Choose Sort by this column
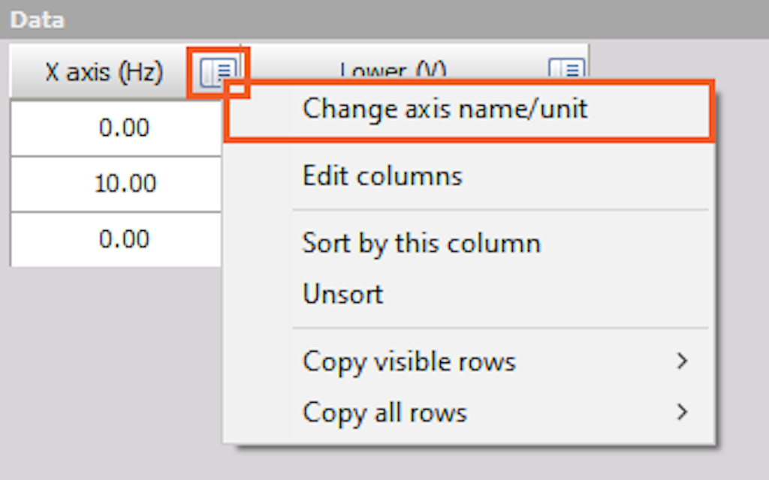 pyautogui.click(x=469, y=243)
